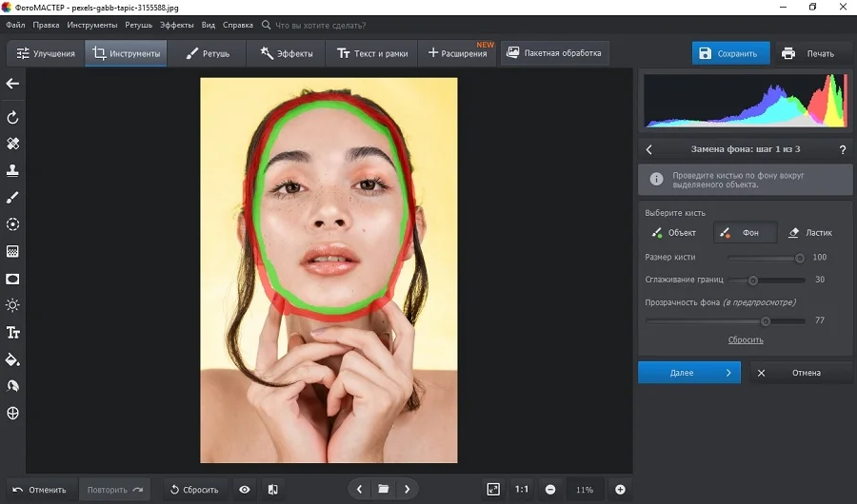Switch to the Ретушь tab
This screenshot has width=857, height=504.
[x=208, y=53]
